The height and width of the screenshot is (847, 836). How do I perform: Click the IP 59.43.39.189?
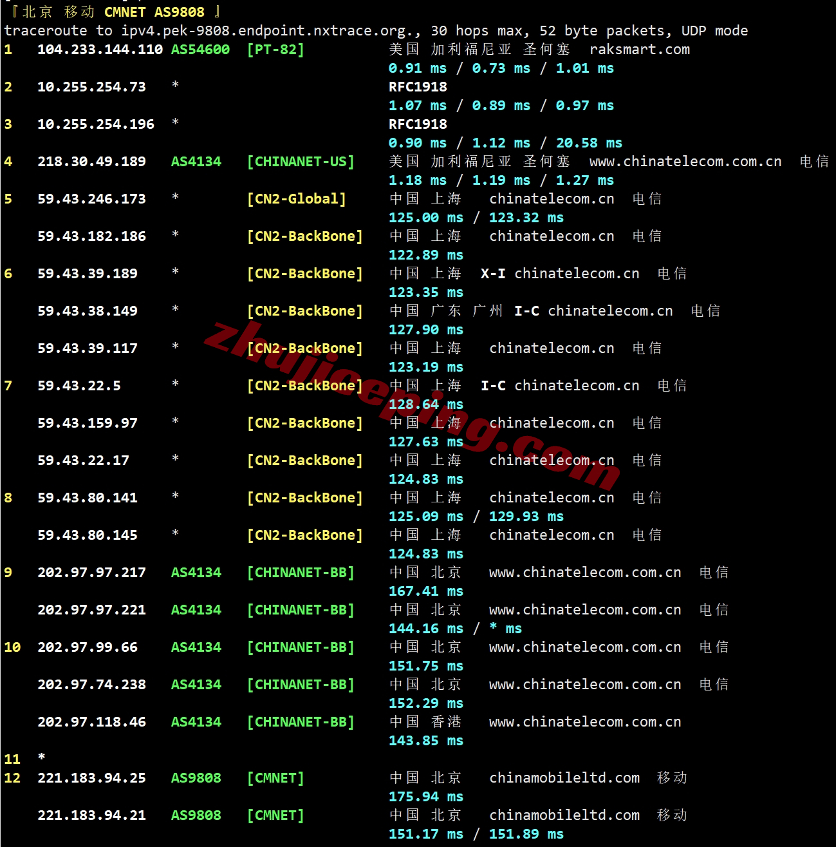tap(88, 274)
